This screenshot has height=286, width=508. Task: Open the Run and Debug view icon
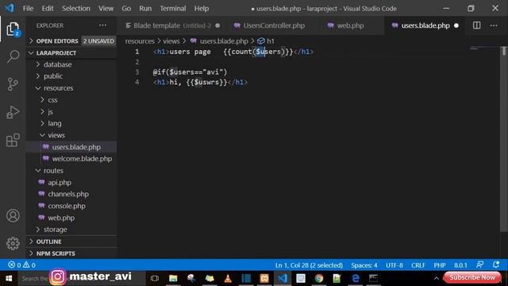coord(13,112)
